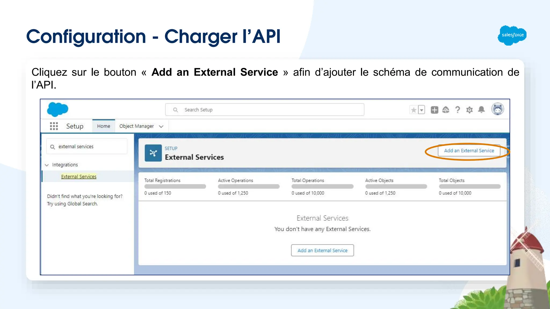
Task: Click the Total Operations usage bar
Action: coord(322,186)
